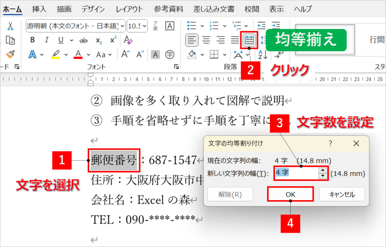Switch to the レイアウト (Layout) tab
Screen dimensions: 386x247
pyautogui.click(x=129, y=9)
